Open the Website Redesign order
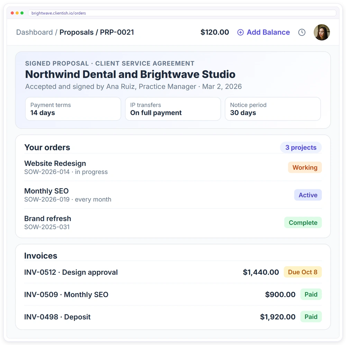 (173, 167)
